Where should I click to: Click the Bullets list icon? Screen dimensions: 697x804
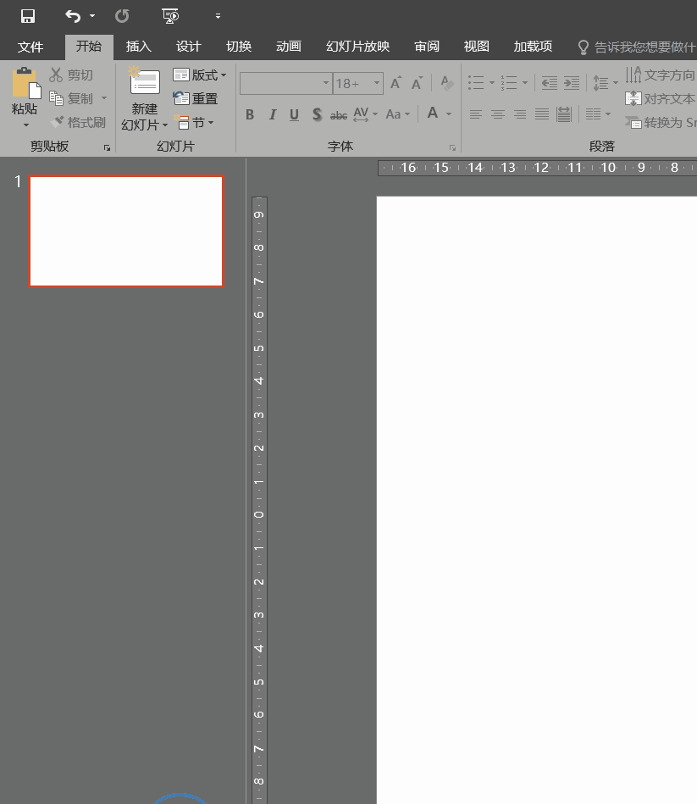pos(476,83)
